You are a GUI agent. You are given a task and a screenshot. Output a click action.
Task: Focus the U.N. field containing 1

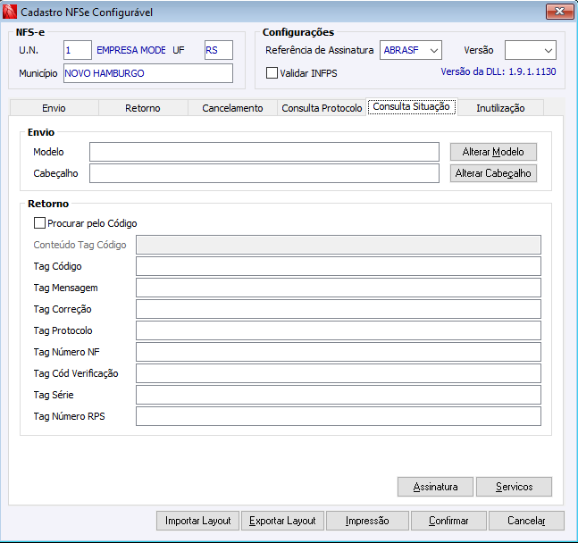pyautogui.click(x=78, y=50)
